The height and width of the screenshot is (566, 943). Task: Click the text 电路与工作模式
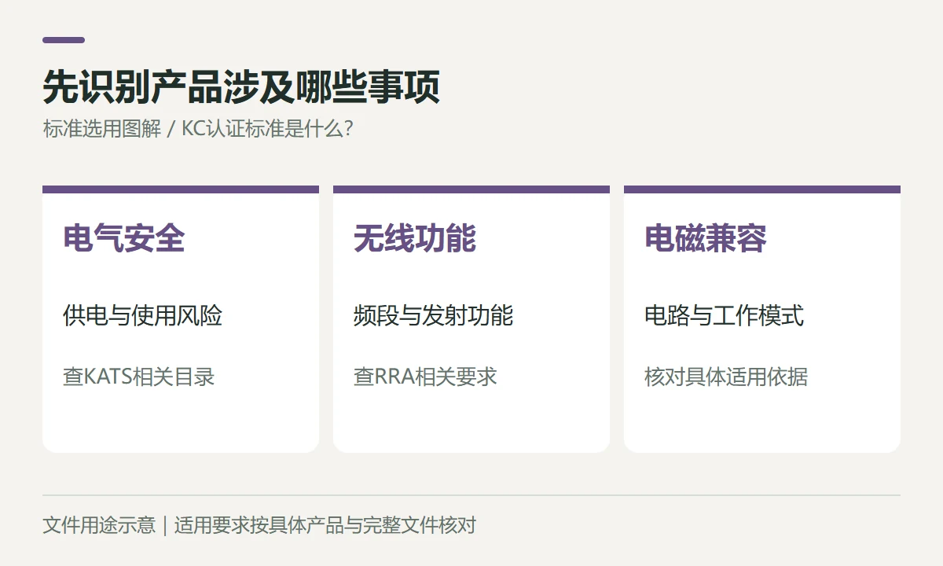[725, 316]
